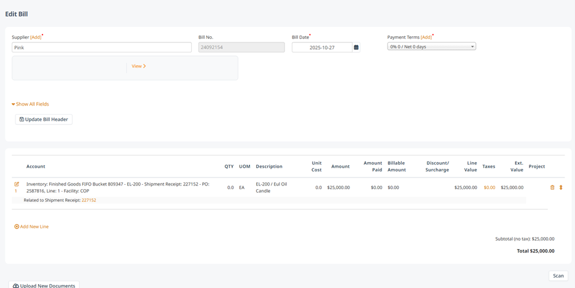Click the disabled Bill No. field
The height and width of the screenshot is (288, 575).
(241, 47)
